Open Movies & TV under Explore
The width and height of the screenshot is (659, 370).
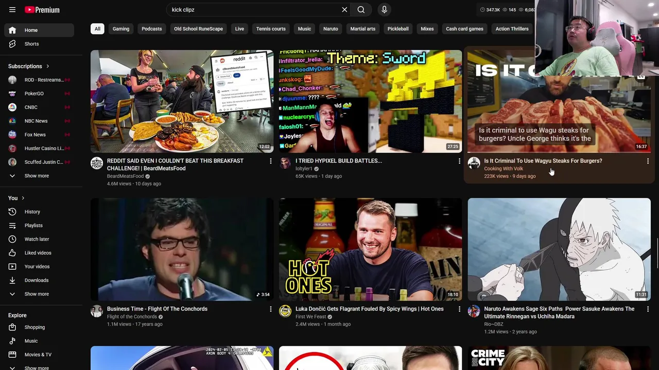click(x=39, y=355)
